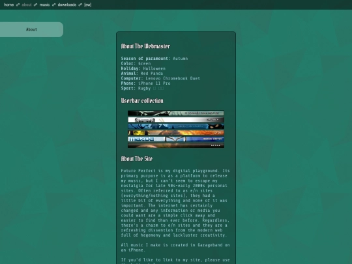
Task: Click the Holiday: Halloween line
Action: point(143,68)
